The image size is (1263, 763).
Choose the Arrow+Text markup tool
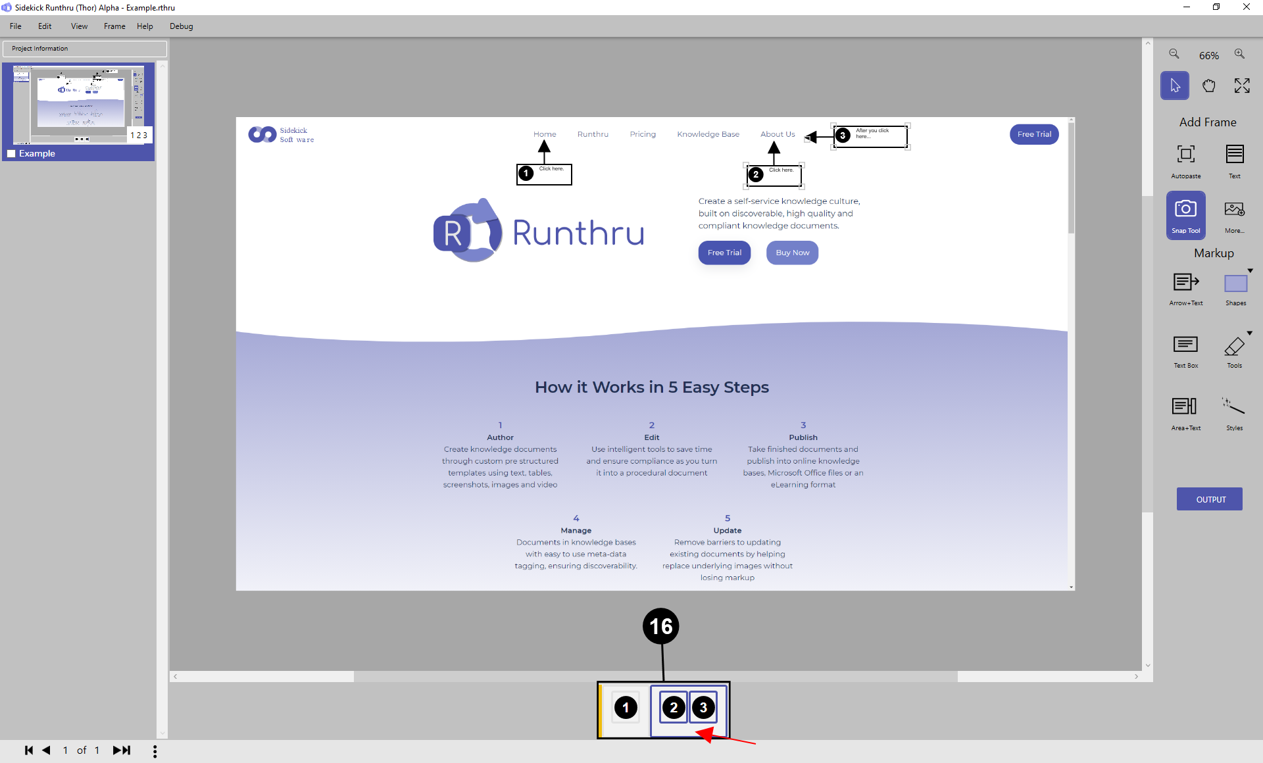(1186, 289)
